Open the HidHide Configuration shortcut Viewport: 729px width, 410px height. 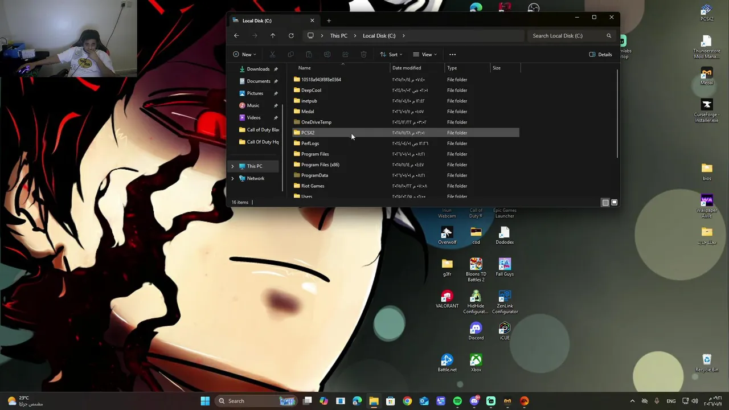coord(476,302)
